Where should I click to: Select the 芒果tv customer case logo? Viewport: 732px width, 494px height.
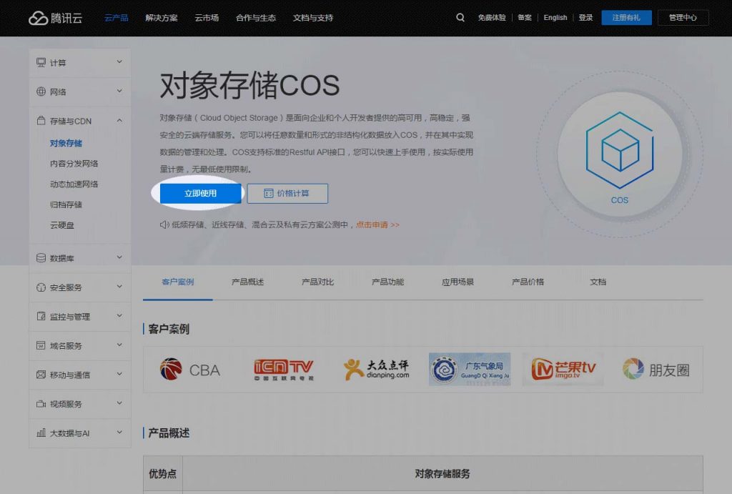coord(563,370)
